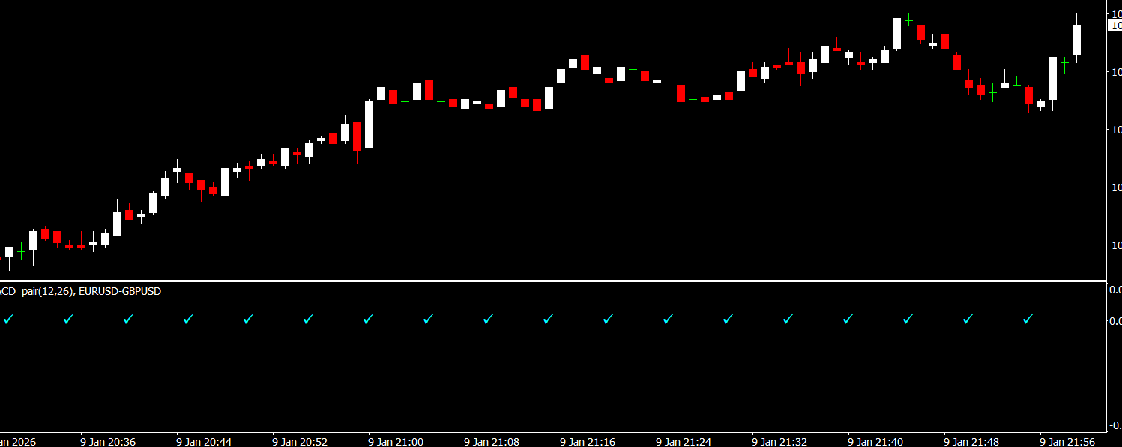Select the green doji just before the last candle
The width and height of the screenshot is (1122, 447).
point(1064,64)
